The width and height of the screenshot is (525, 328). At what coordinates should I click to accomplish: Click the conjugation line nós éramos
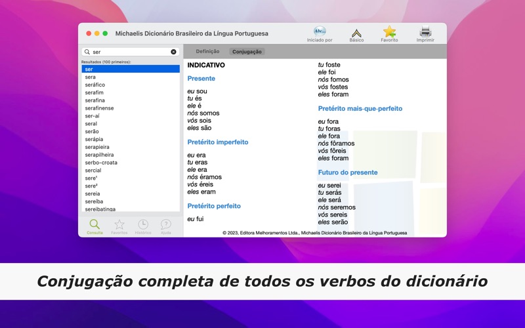point(204,177)
